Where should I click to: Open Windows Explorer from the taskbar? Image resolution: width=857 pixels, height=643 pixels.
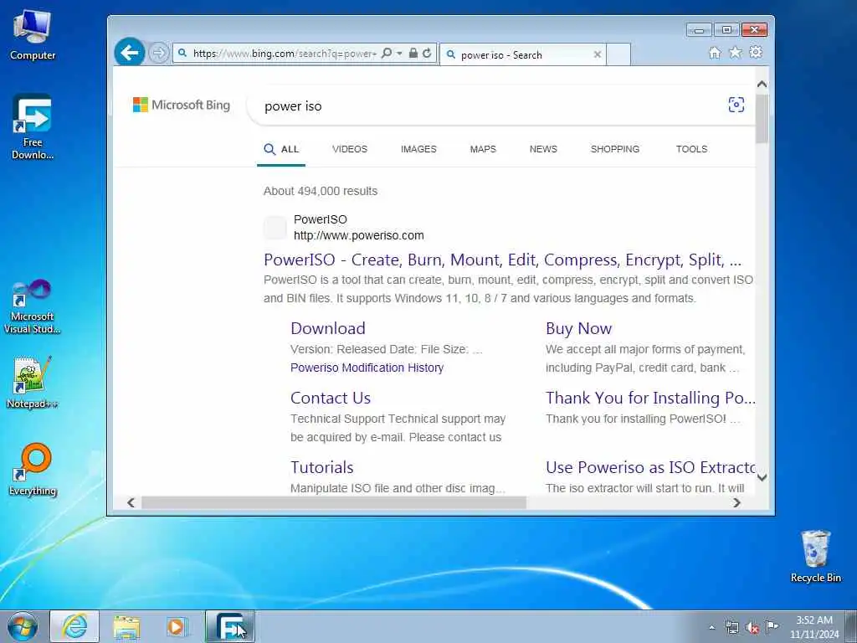pos(127,626)
